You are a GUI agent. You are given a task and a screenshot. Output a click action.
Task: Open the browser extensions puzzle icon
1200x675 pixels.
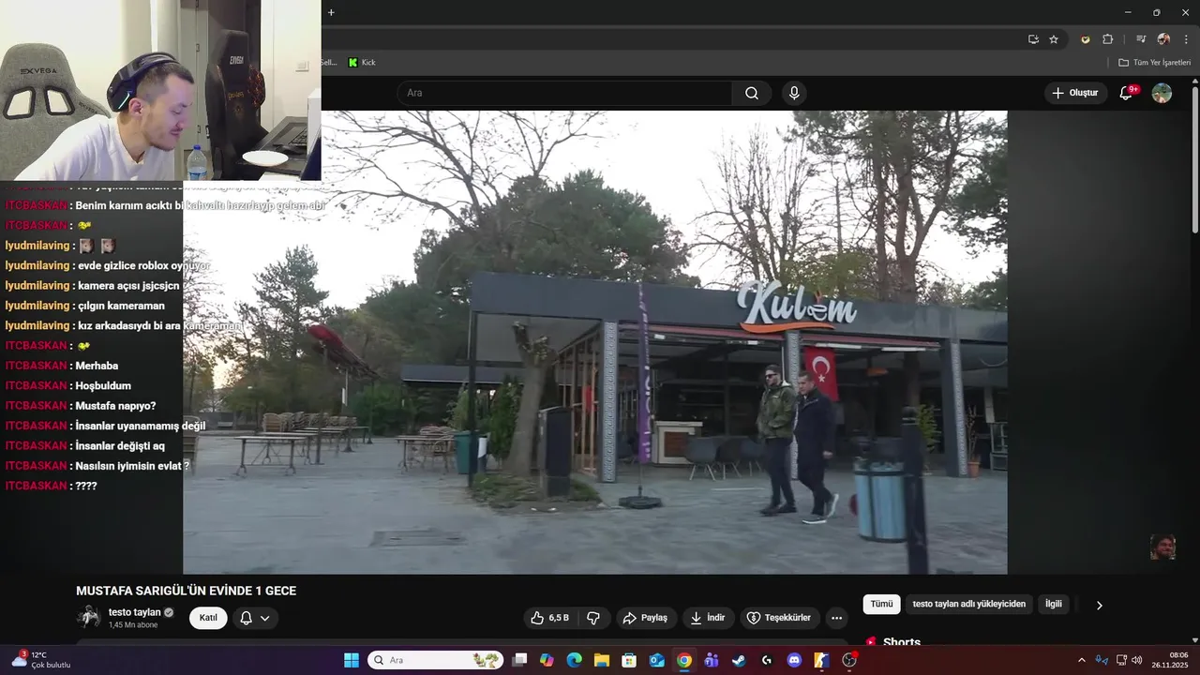point(1108,39)
